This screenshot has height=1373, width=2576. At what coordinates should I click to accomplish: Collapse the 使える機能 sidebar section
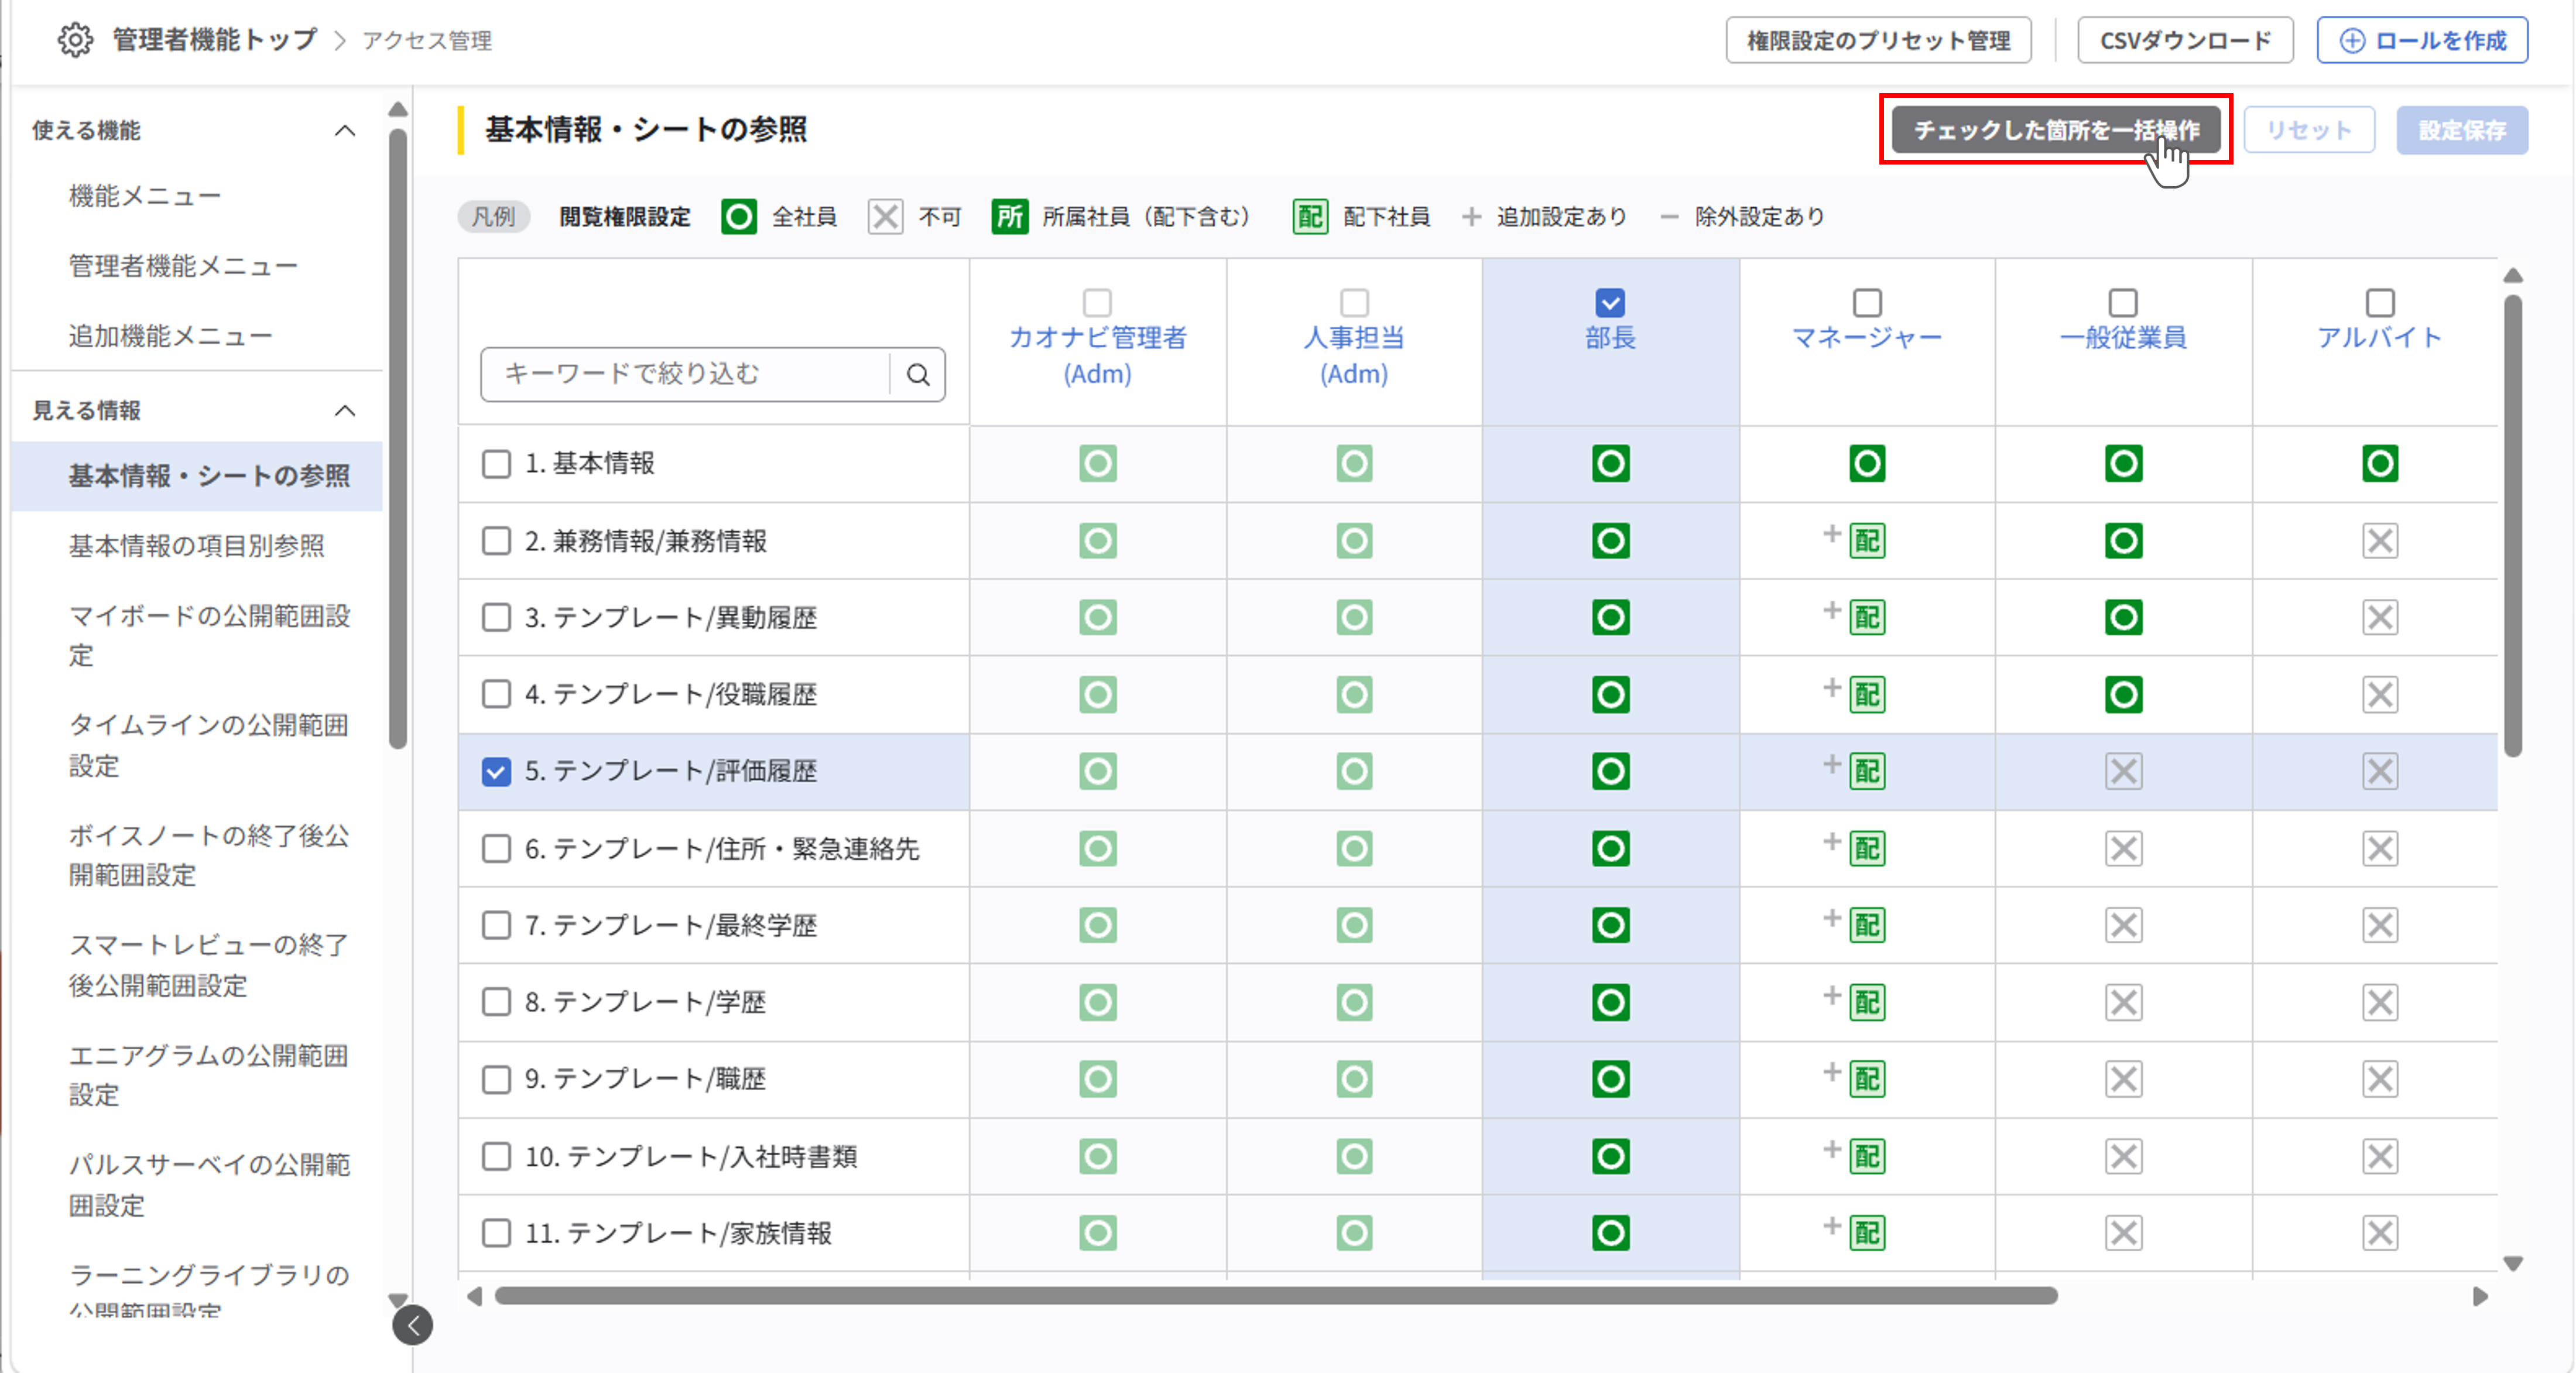pos(345,130)
